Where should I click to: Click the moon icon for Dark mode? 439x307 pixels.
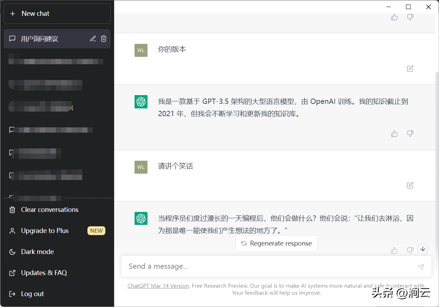click(12, 252)
